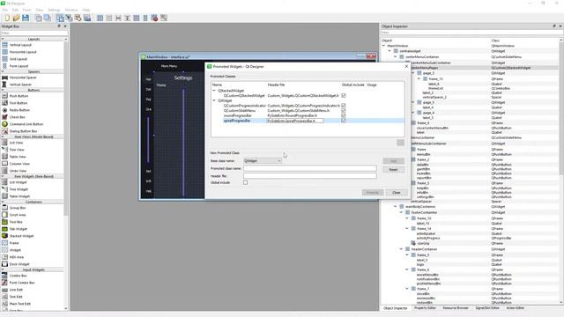
Task: Pick Table View in the Widget Box
Action: [x=18, y=157]
